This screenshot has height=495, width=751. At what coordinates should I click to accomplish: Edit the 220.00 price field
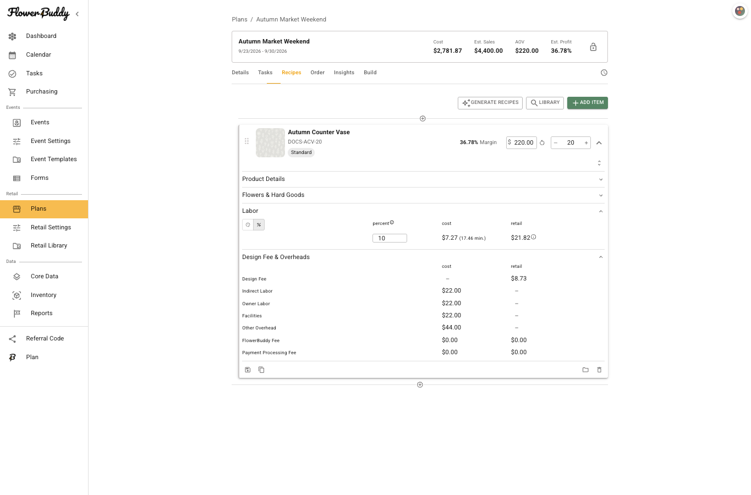(x=522, y=143)
